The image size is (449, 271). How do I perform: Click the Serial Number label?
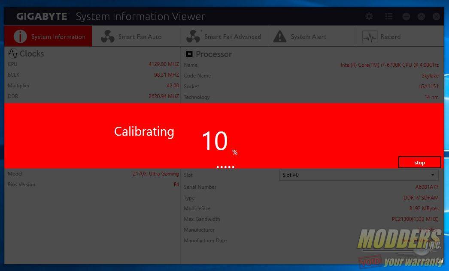coord(200,187)
